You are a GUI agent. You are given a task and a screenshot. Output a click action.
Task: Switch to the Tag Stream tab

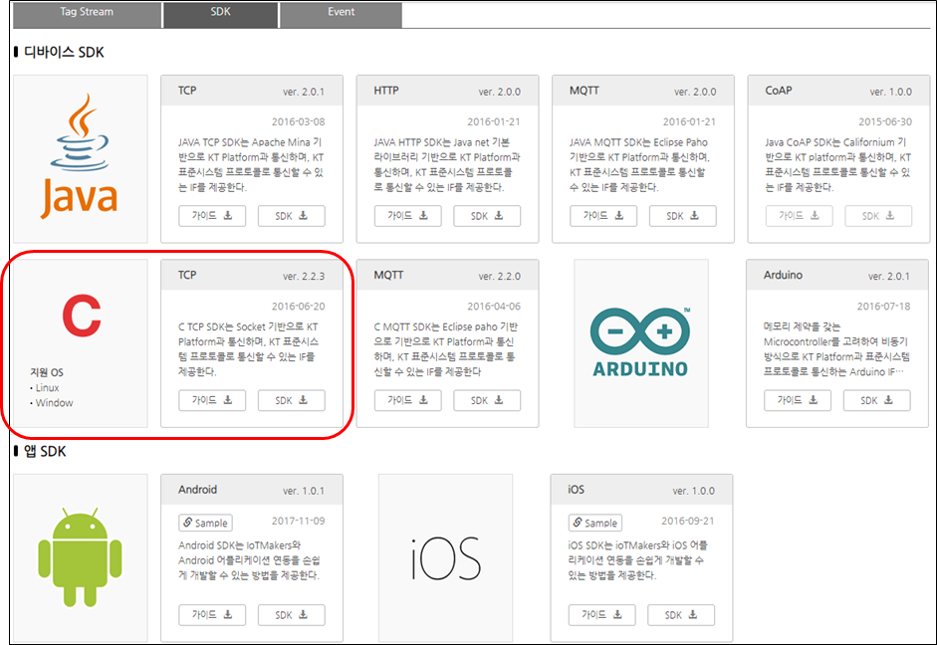pyautogui.click(x=88, y=14)
